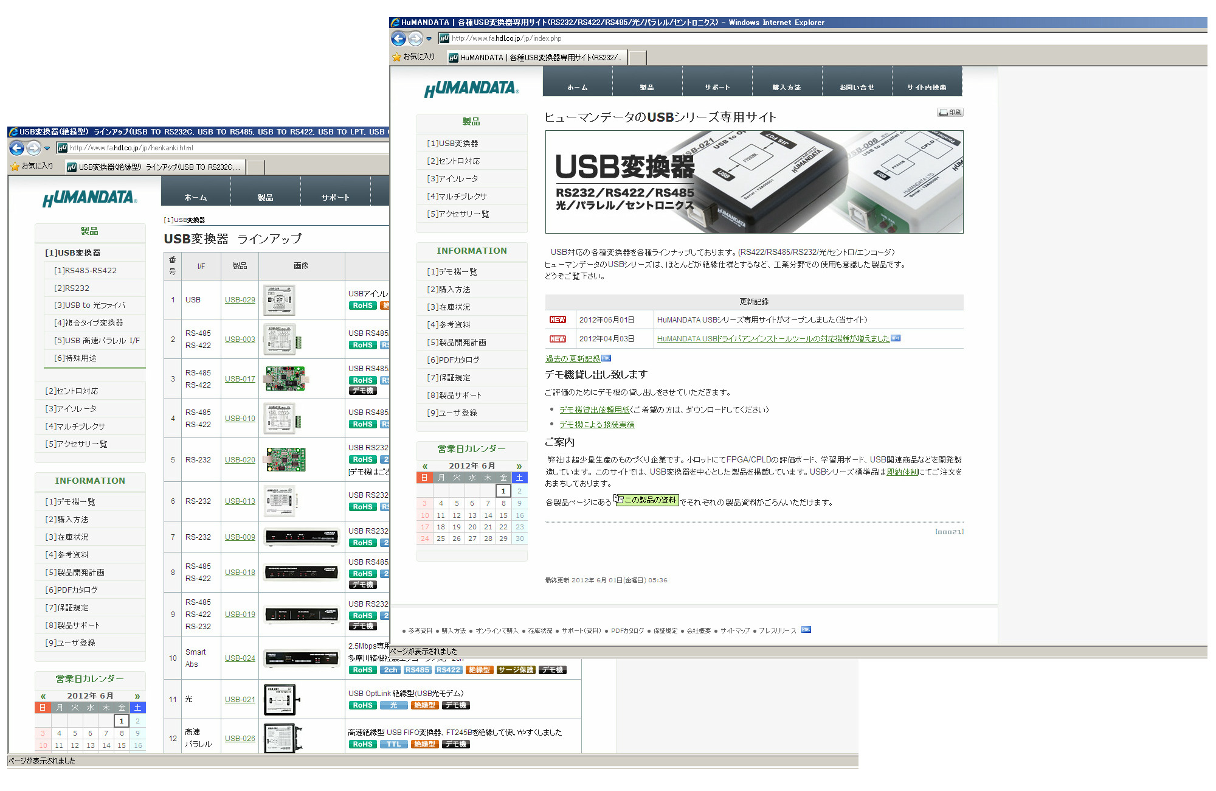Click HUMANDATA logo in front window

click(x=471, y=89)
